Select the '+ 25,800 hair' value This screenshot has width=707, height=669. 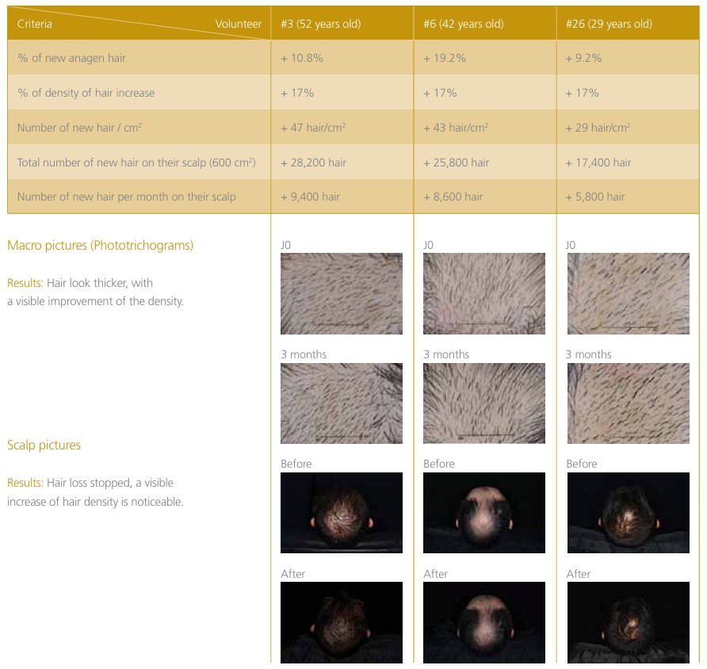tap(456, 162)
